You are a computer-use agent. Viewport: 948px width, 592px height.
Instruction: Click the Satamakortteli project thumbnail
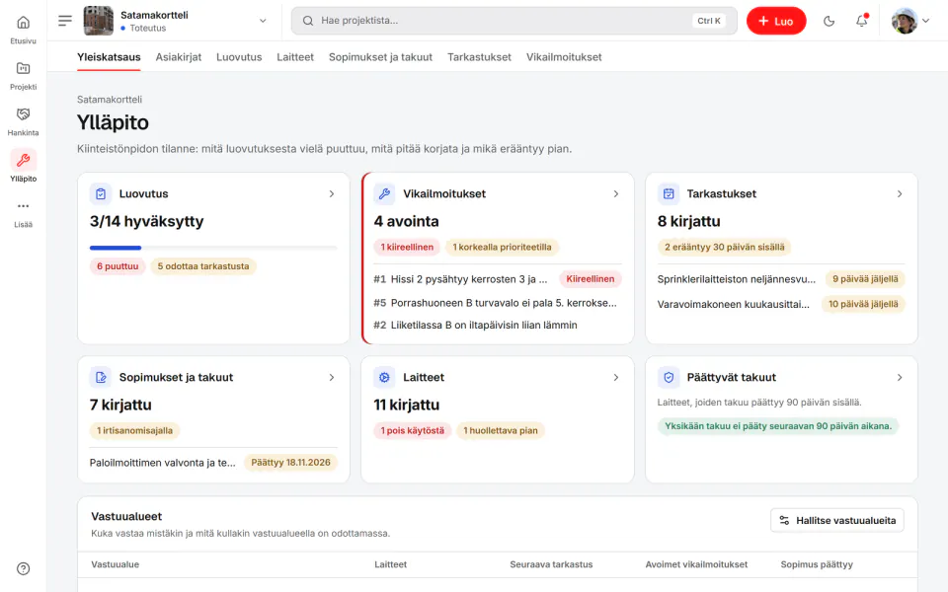(x=98, y=21)
